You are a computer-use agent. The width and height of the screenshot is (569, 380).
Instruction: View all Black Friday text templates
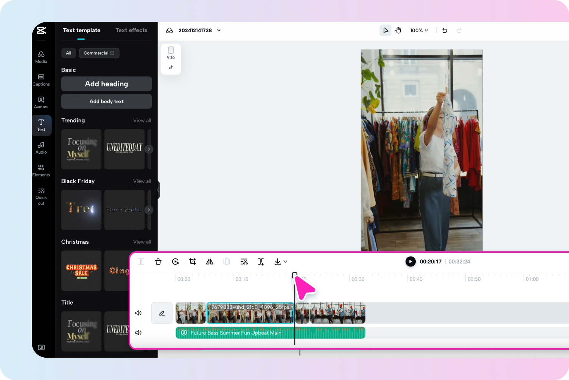pos(142,181)
